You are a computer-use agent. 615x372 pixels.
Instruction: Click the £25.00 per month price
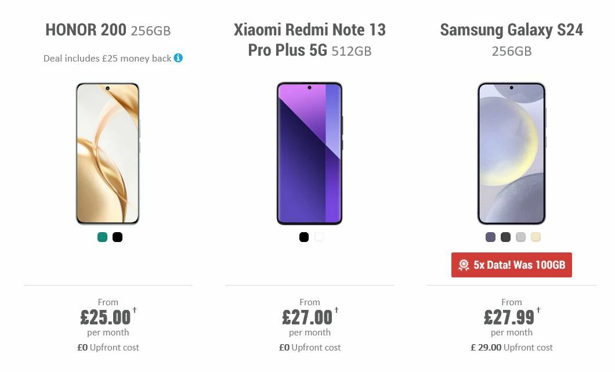pyautogui.click(x=105, y=317)
